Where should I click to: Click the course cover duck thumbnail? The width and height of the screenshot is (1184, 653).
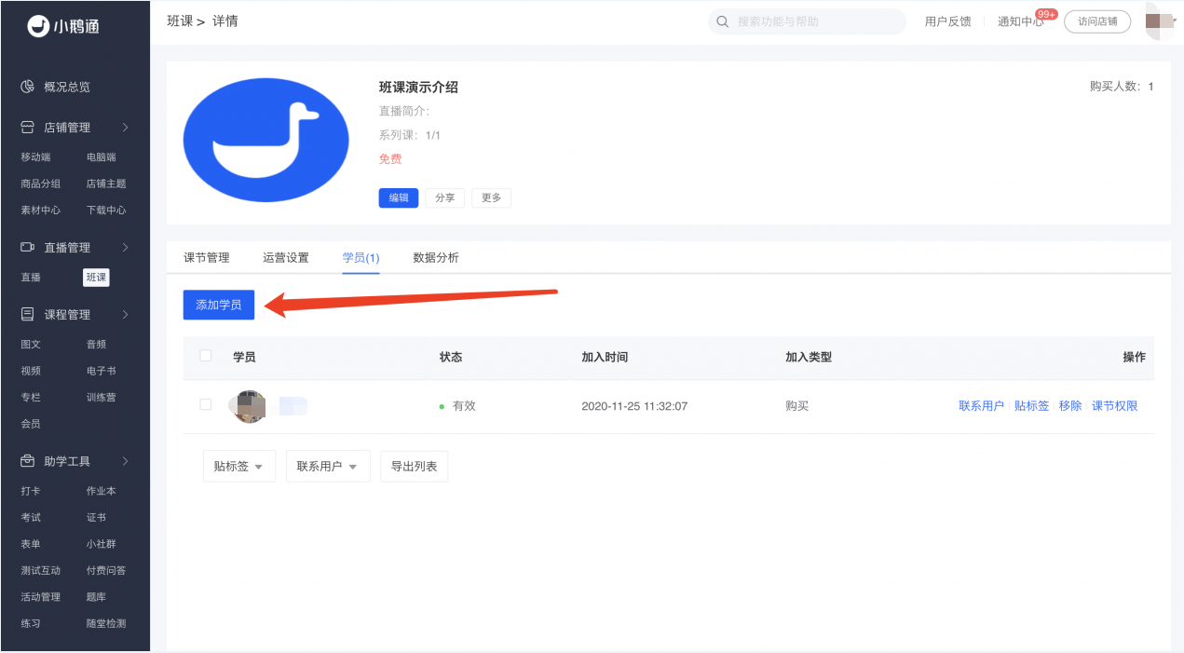(x=265, y=138)
